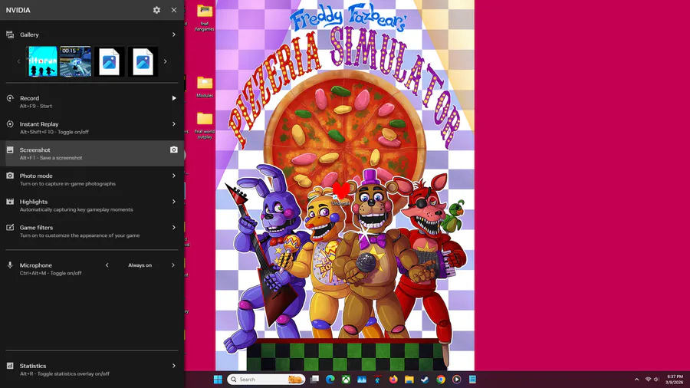Click the Screenshot picture icon

click(10, 150)
